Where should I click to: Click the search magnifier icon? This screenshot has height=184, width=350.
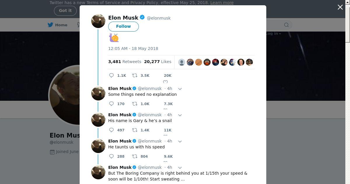click(286, 25)
